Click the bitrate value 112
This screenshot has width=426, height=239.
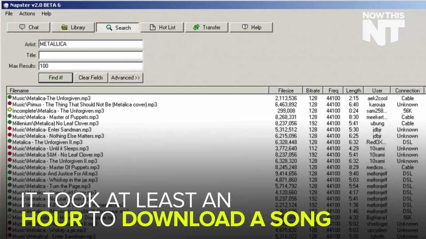pos(313,149)
